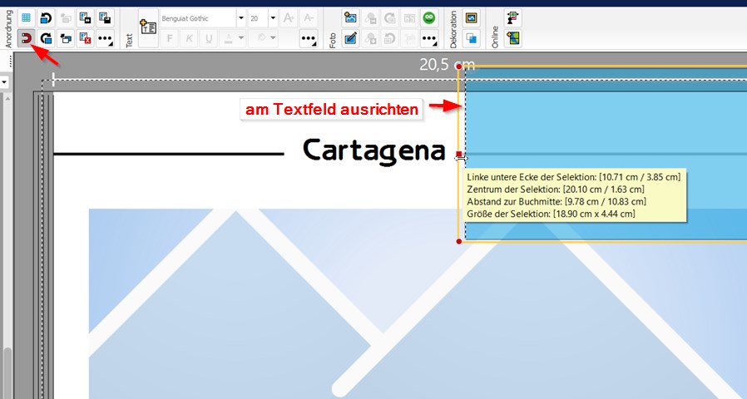Open the photo editor pencil icon

350,38
